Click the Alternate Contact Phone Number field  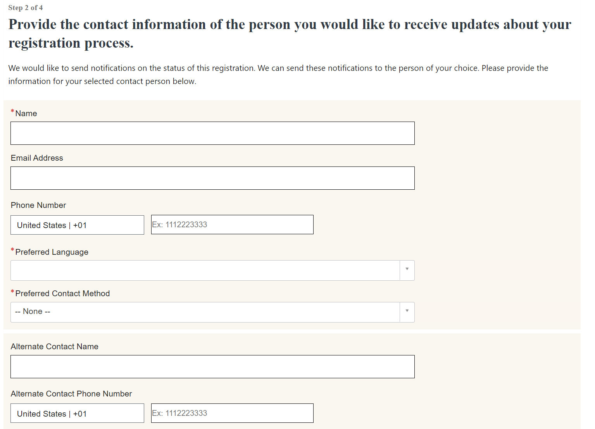pos(232,413)
